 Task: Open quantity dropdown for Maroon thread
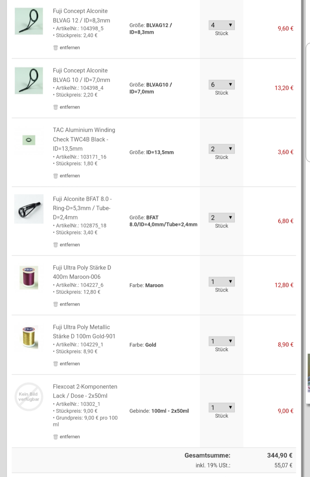[x=221, y=282]
